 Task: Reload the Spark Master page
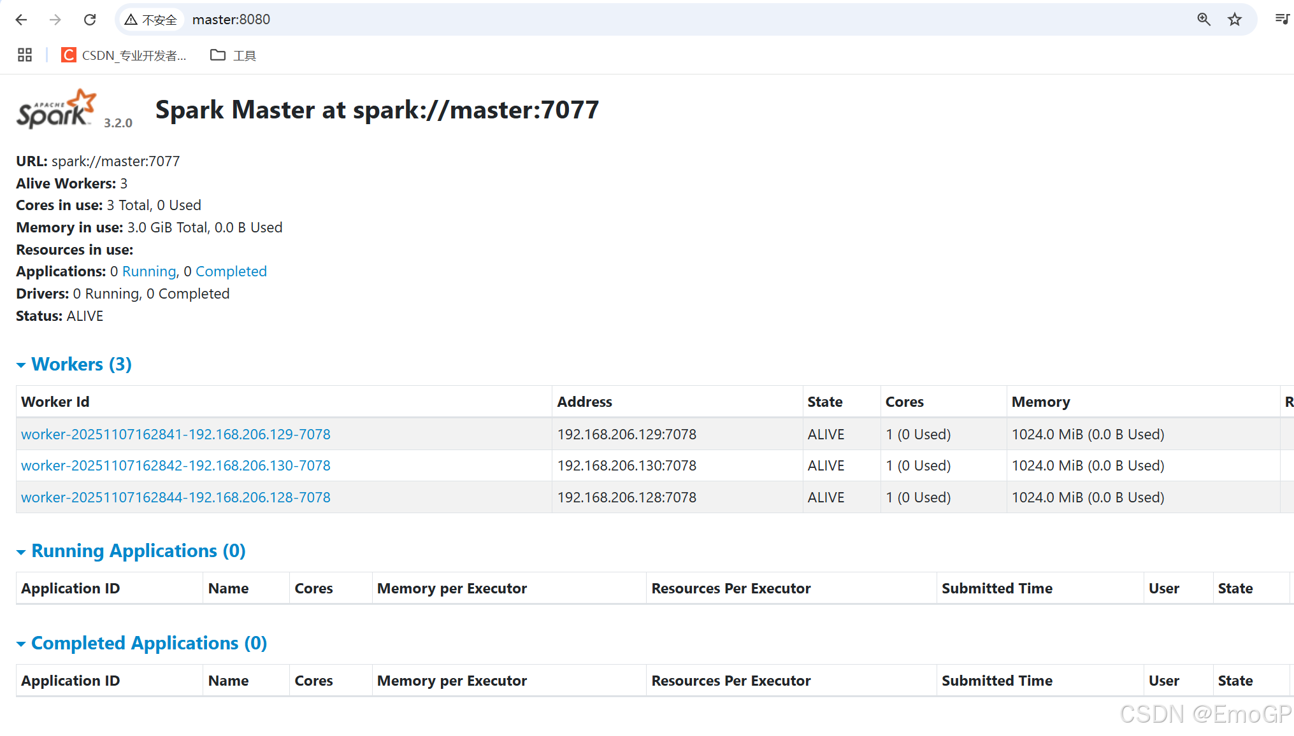(x=90, y=20)
